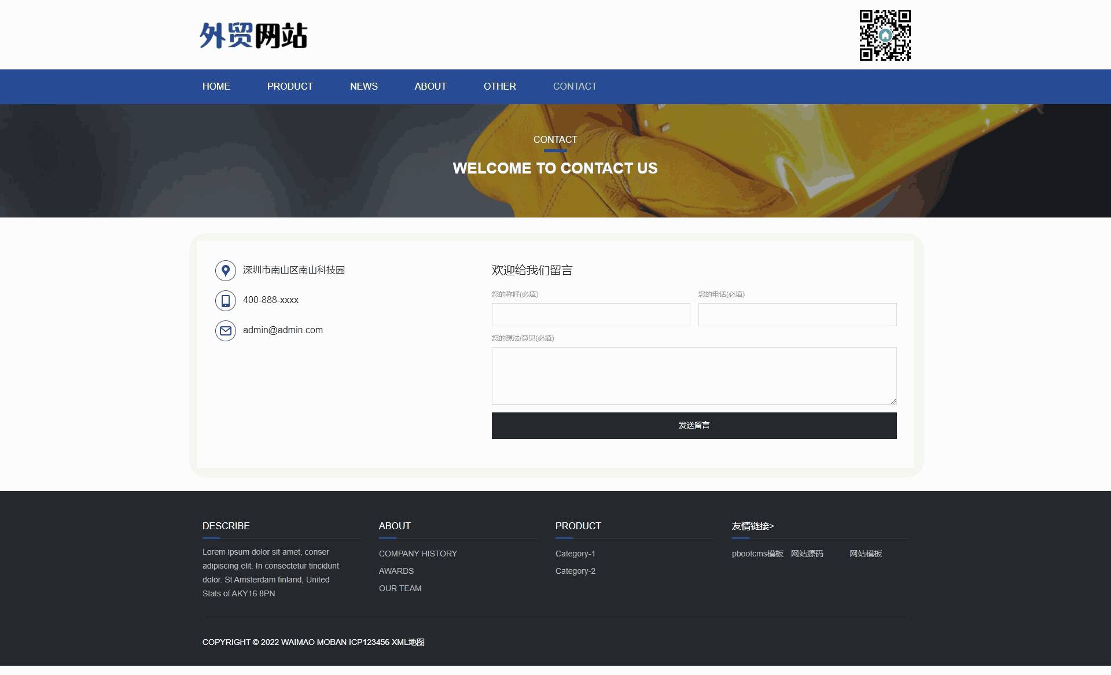Screen dimensions: 1111x675
Task: Click the QR code image
Action: point(885,35)
